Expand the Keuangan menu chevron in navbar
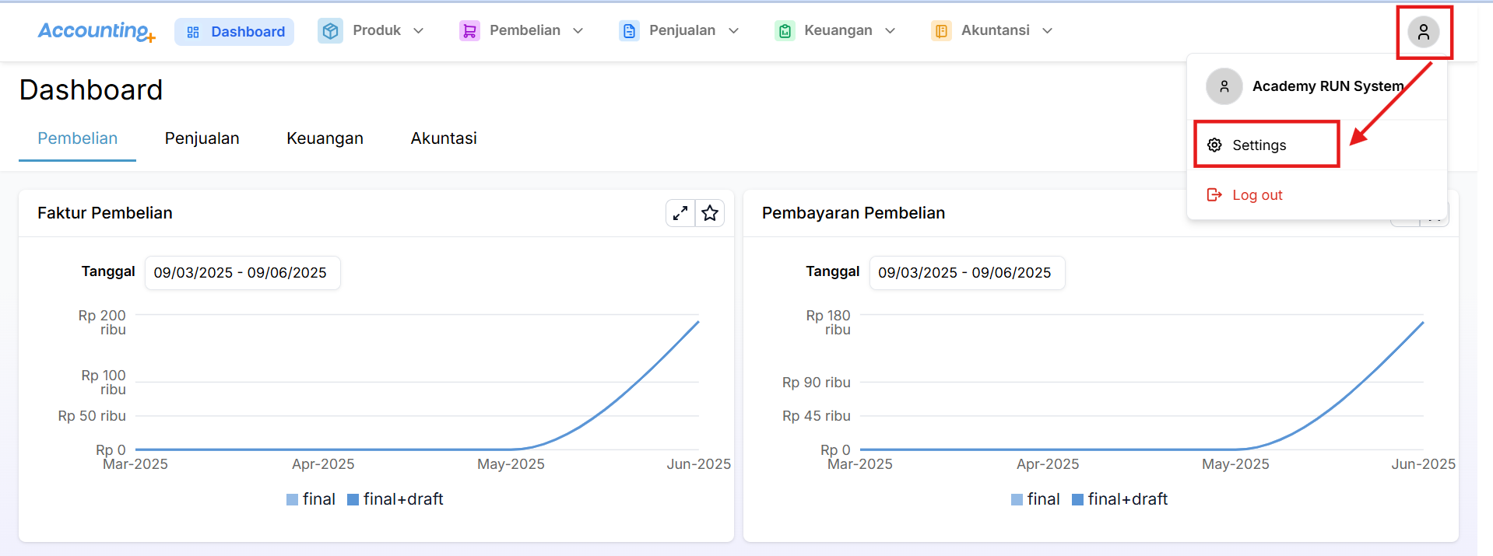The width and height of the screenshot is (1493, 556). click(x=891, y=31)
